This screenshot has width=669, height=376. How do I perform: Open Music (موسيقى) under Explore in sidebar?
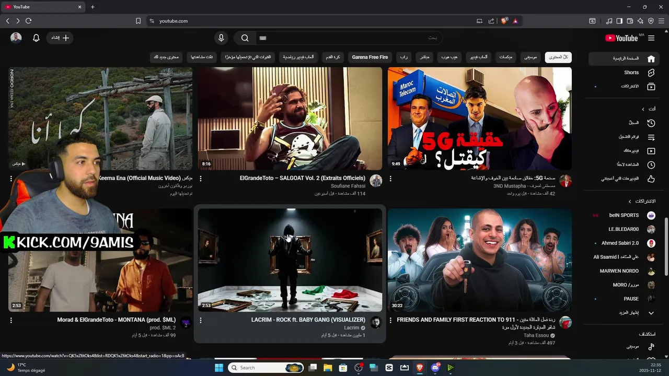click(623, 347)
